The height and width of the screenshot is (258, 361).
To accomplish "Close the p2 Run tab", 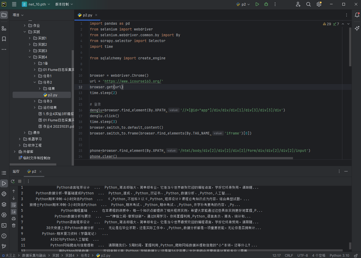I will tap(40, 172).
